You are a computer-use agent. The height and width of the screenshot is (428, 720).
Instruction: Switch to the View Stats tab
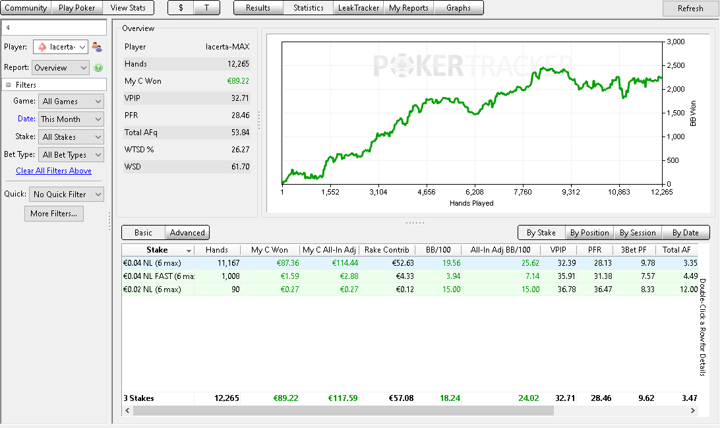[128, 8]
